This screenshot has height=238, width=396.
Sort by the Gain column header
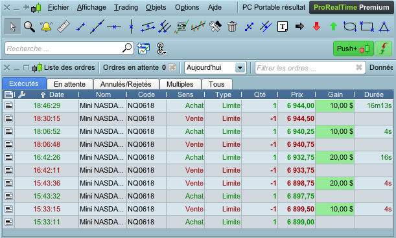click(x=335, y=94)
